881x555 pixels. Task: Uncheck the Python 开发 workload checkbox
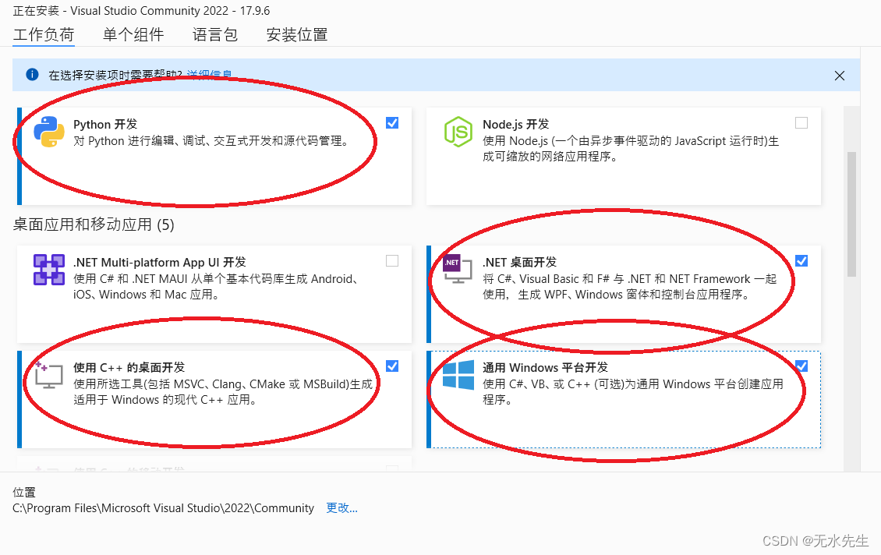tap(392, 123)
